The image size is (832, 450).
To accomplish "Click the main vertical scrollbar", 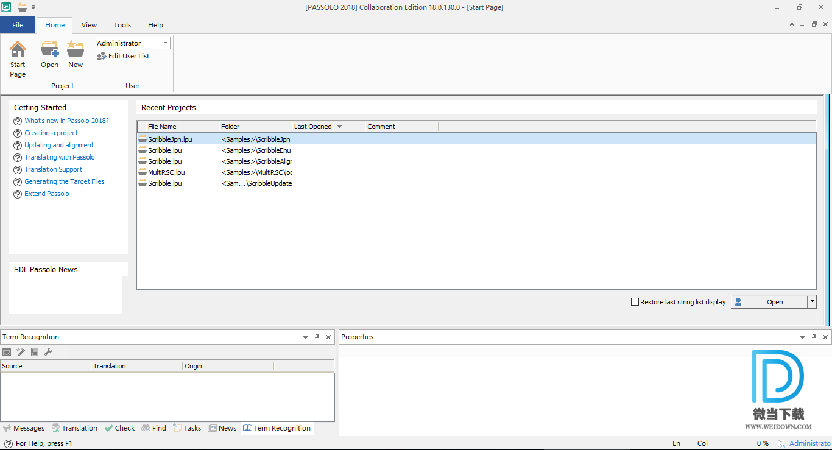I will 827,210.
